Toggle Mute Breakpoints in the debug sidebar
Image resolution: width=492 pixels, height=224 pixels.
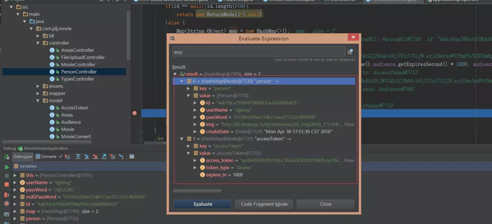click(7, 204)
